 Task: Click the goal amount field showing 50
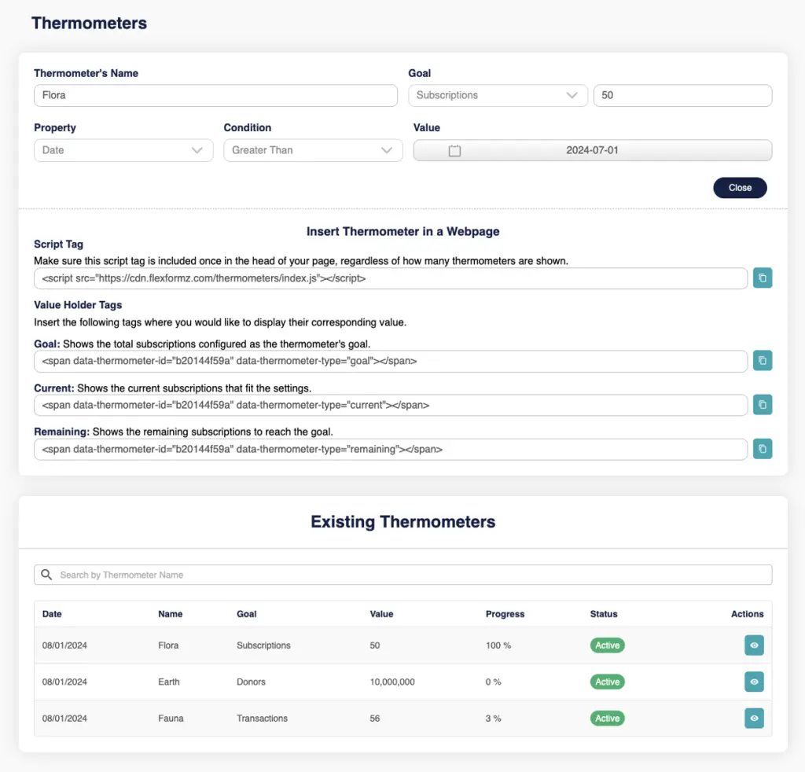point(682,95)
